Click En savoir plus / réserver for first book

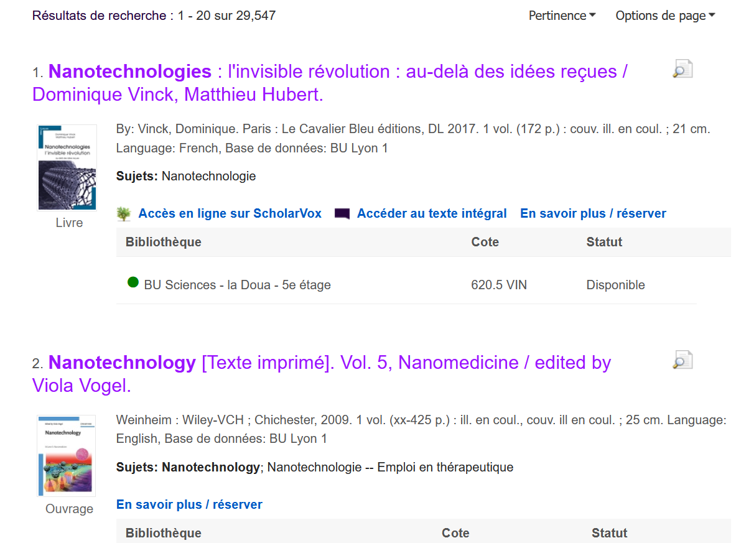coord(593,213)
